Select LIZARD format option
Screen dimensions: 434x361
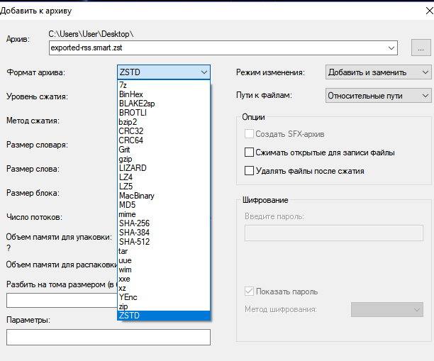164,168
